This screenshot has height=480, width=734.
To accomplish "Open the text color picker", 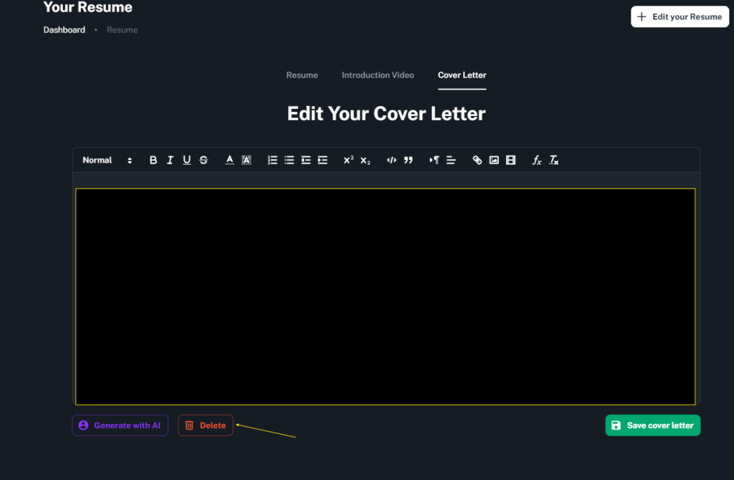I will coord(229,160).
